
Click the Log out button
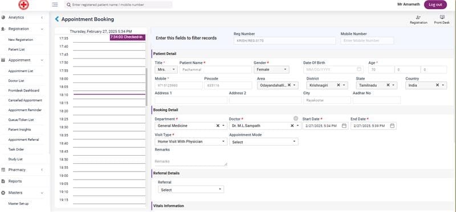pos(435,5)
